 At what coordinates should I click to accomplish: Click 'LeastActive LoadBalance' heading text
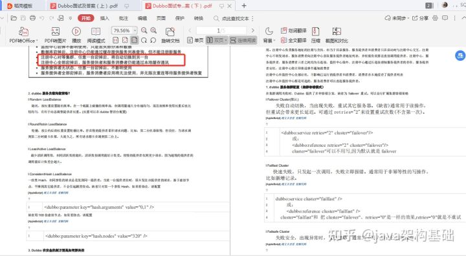[x=47, y=149]
